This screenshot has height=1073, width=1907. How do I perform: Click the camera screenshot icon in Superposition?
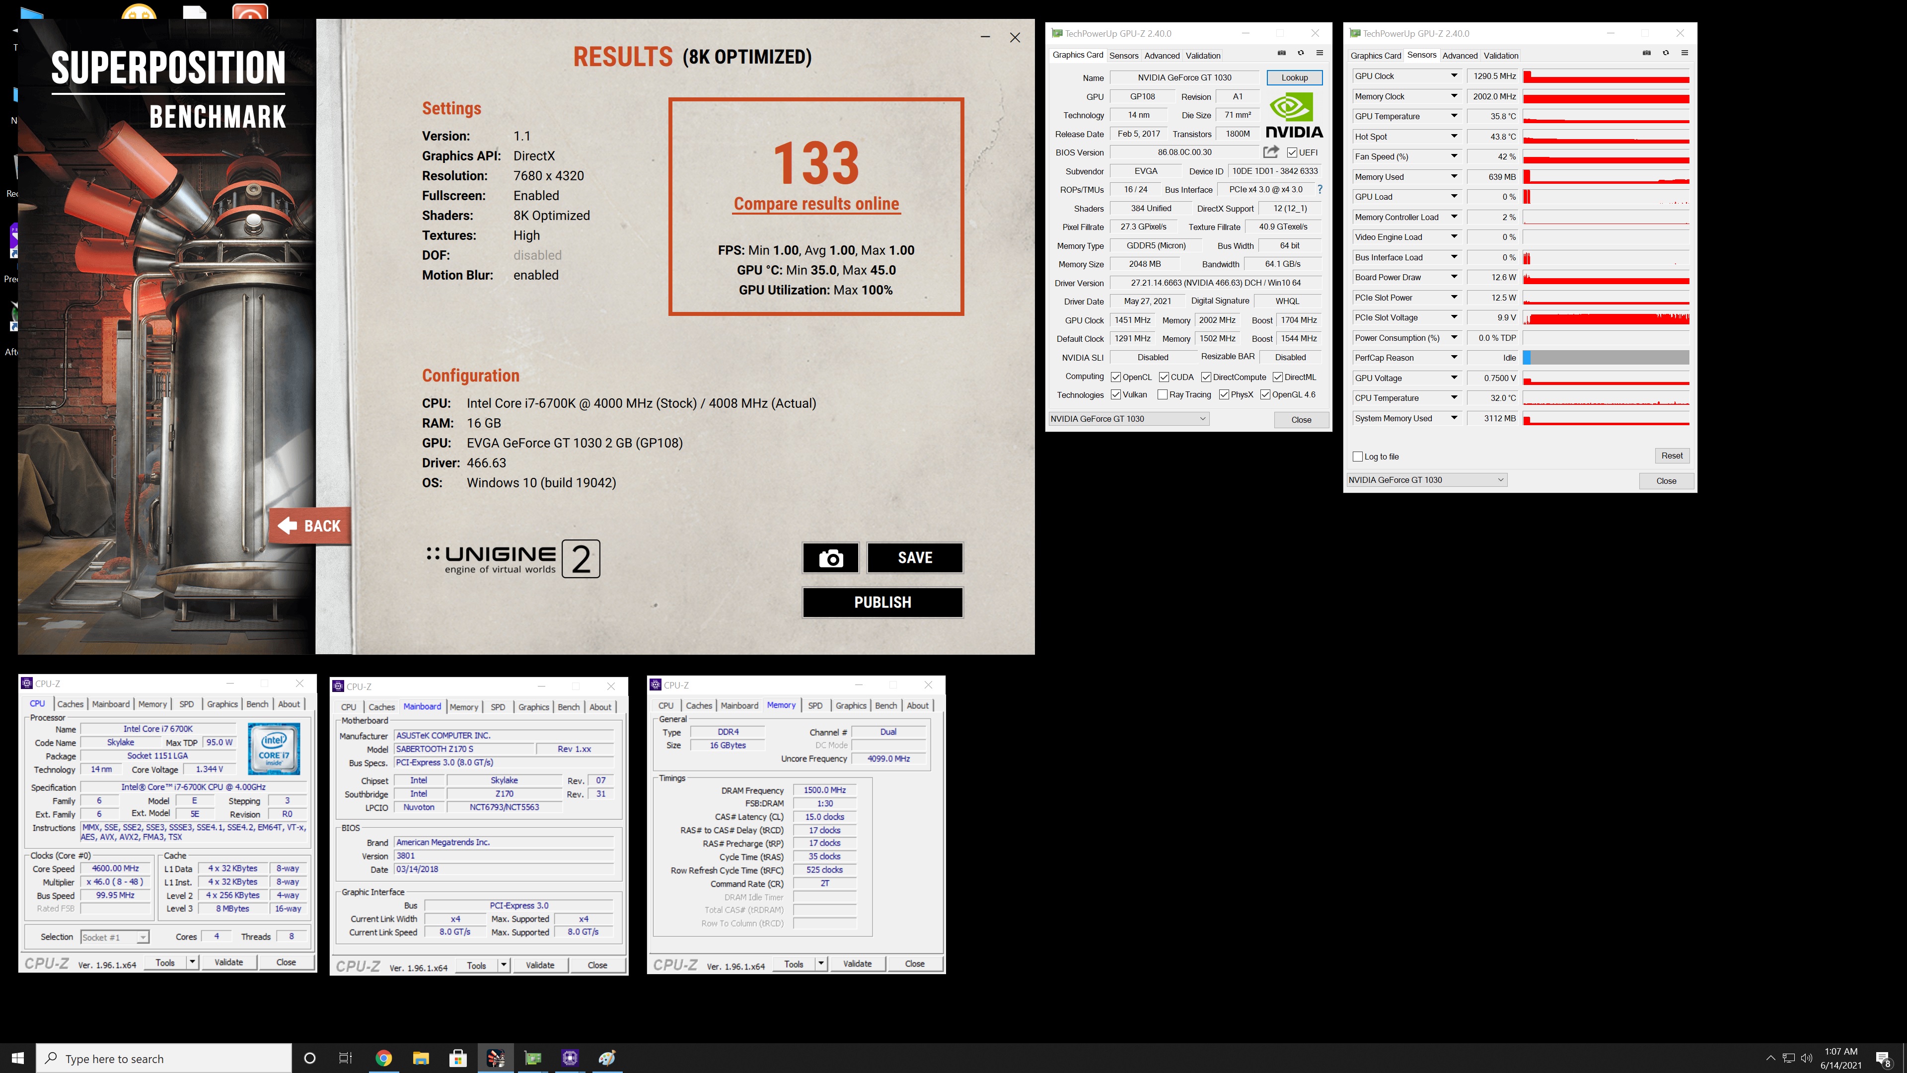[x=831, y=557]
